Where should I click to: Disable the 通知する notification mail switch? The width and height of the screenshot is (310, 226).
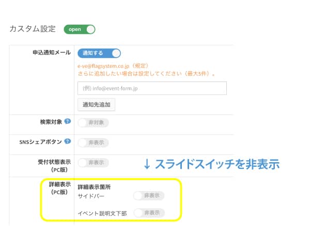pos(99,53)
